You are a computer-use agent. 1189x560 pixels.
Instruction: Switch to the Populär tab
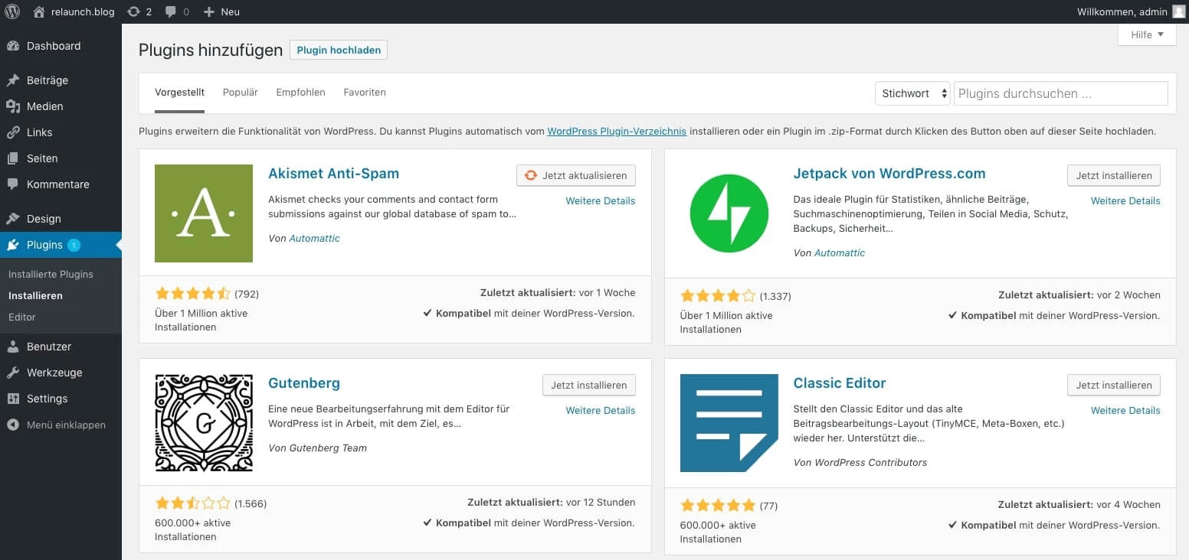[240, 92]
